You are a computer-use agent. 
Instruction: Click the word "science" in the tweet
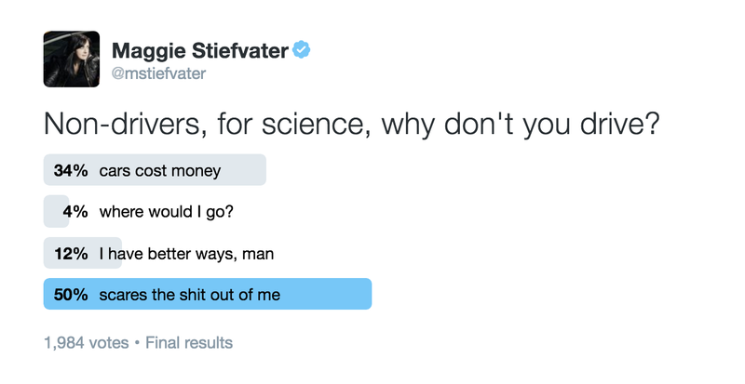point(316,124)
